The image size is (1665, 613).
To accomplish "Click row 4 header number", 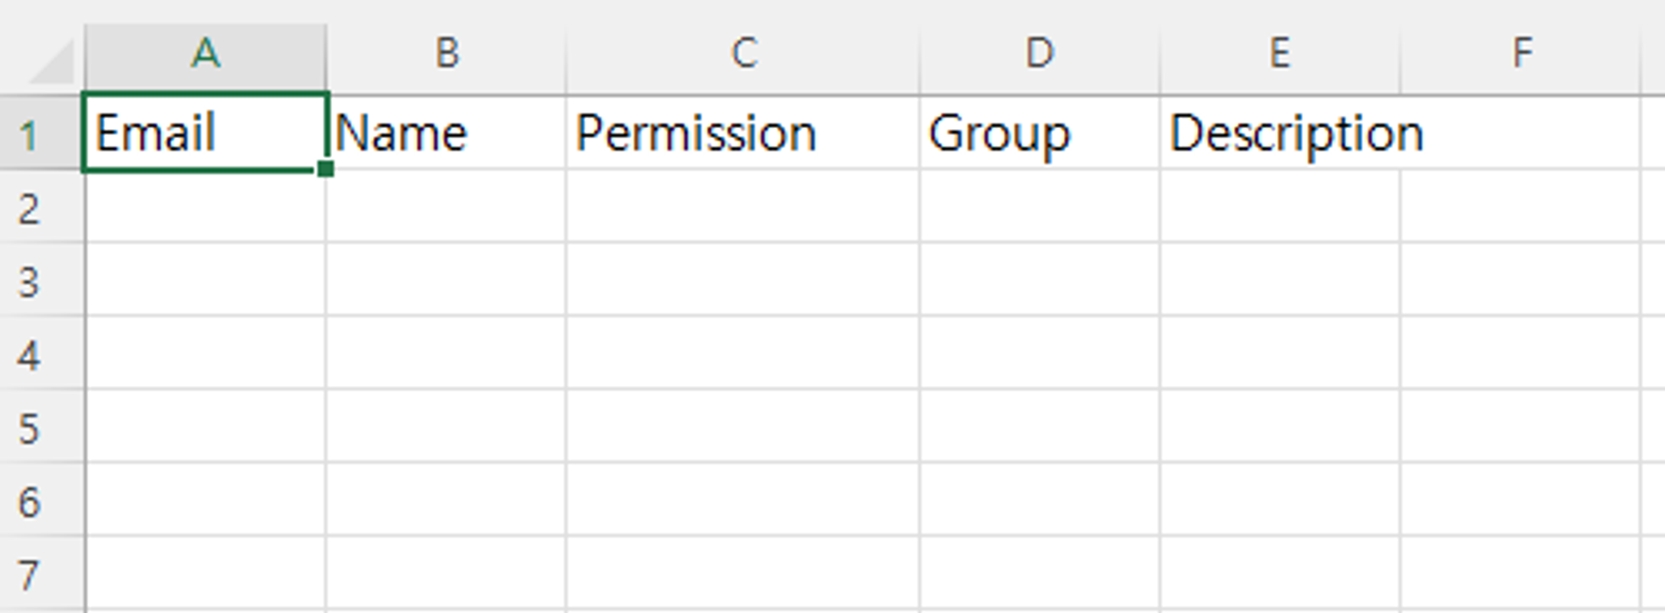I will (x=30, y=354).
